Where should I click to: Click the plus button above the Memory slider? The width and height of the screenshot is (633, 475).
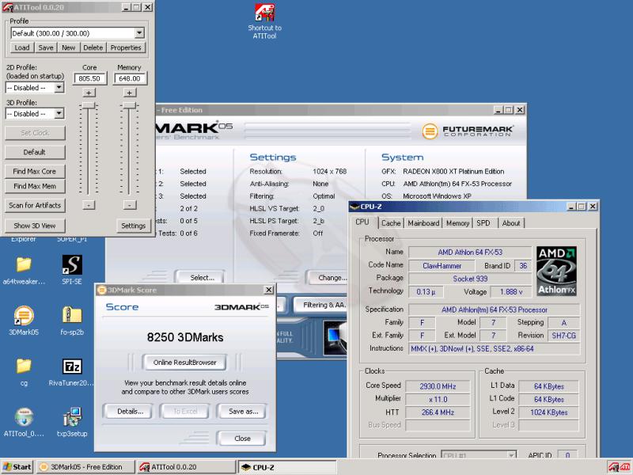pyautogui.click(x=129, y=93)
